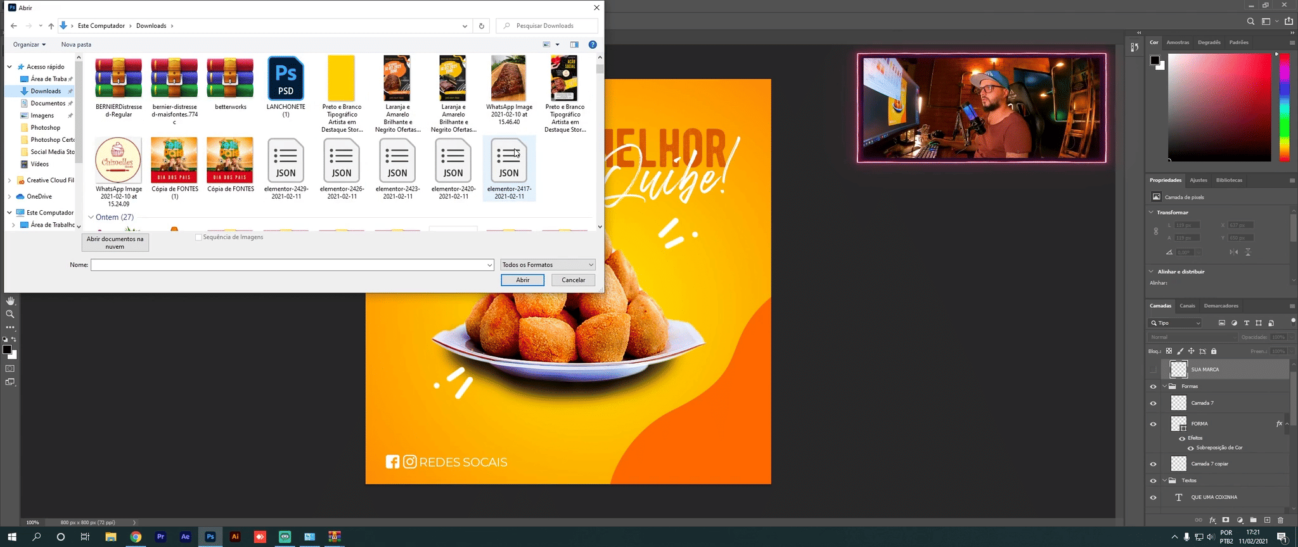The image size is (1298, 547).
Task: Open the Amostras tab
Action: point(1178,42)
